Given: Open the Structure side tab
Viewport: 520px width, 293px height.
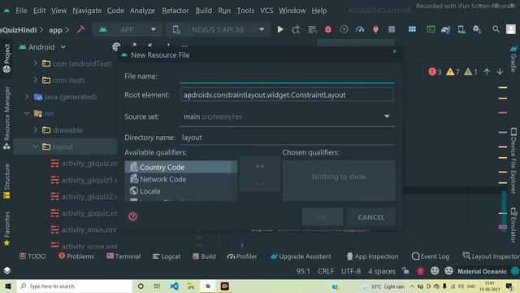Looking at the screenshot, I should [x=6, y=181].
